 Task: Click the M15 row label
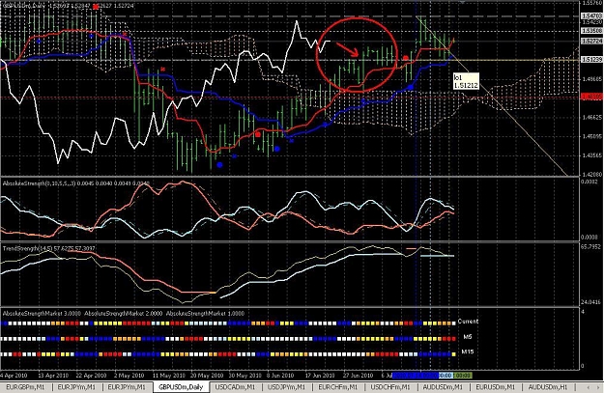(x=468, y=351)
